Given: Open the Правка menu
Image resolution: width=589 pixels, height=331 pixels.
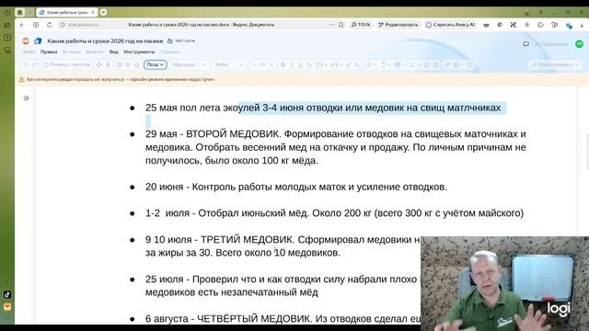Looking at the screenshot, I should click(49, 51).
